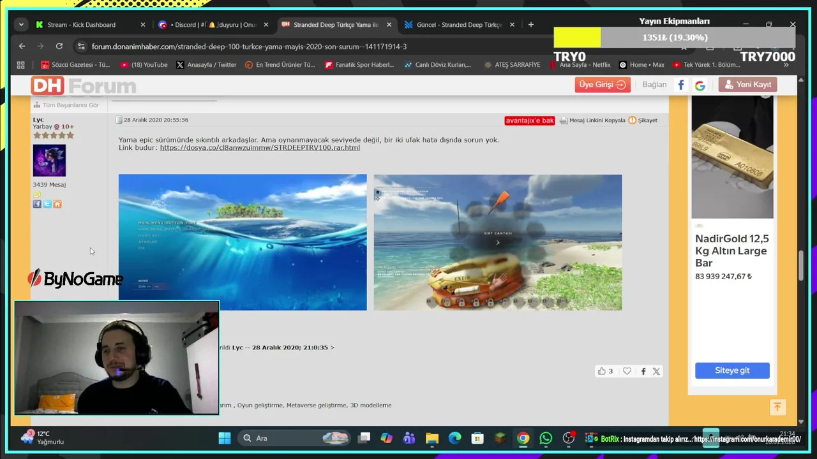The width and height of the screenshot is (817, 459).
Task: View site information icon in address bar
Action: coord(80,47)
